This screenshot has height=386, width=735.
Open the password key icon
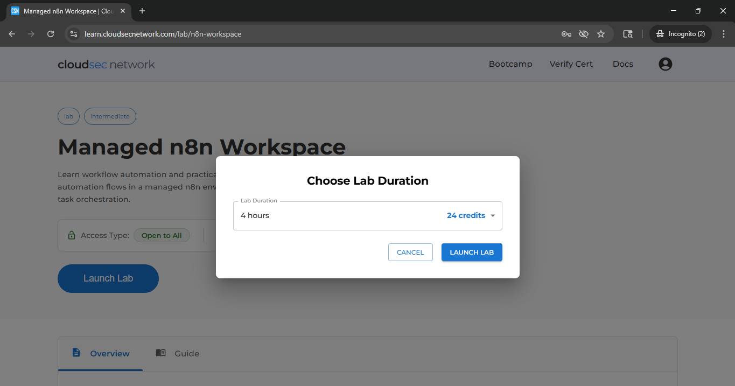[x=566, y=34]
